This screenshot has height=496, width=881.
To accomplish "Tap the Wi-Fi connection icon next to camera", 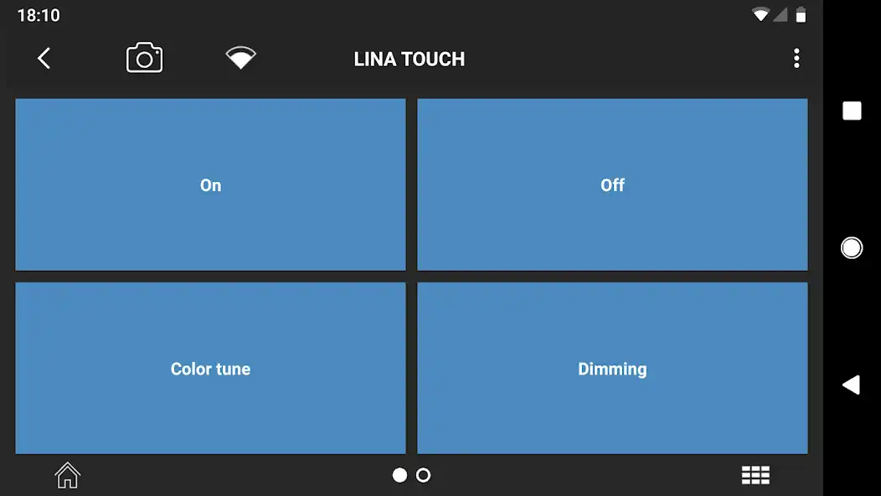I will (240, 57).
